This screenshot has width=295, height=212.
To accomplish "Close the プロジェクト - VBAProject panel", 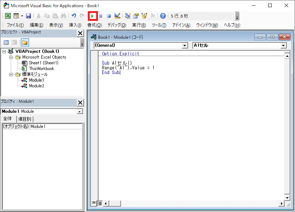I will [80, 33].
